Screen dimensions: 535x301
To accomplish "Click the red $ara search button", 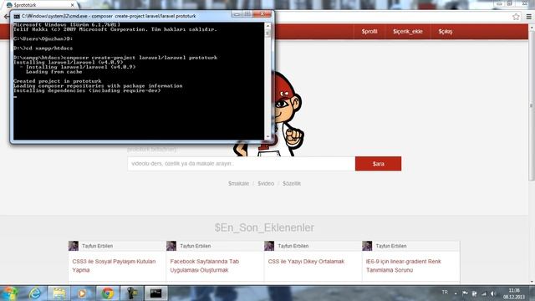I will pyautogui.click(x=378, y=164).
